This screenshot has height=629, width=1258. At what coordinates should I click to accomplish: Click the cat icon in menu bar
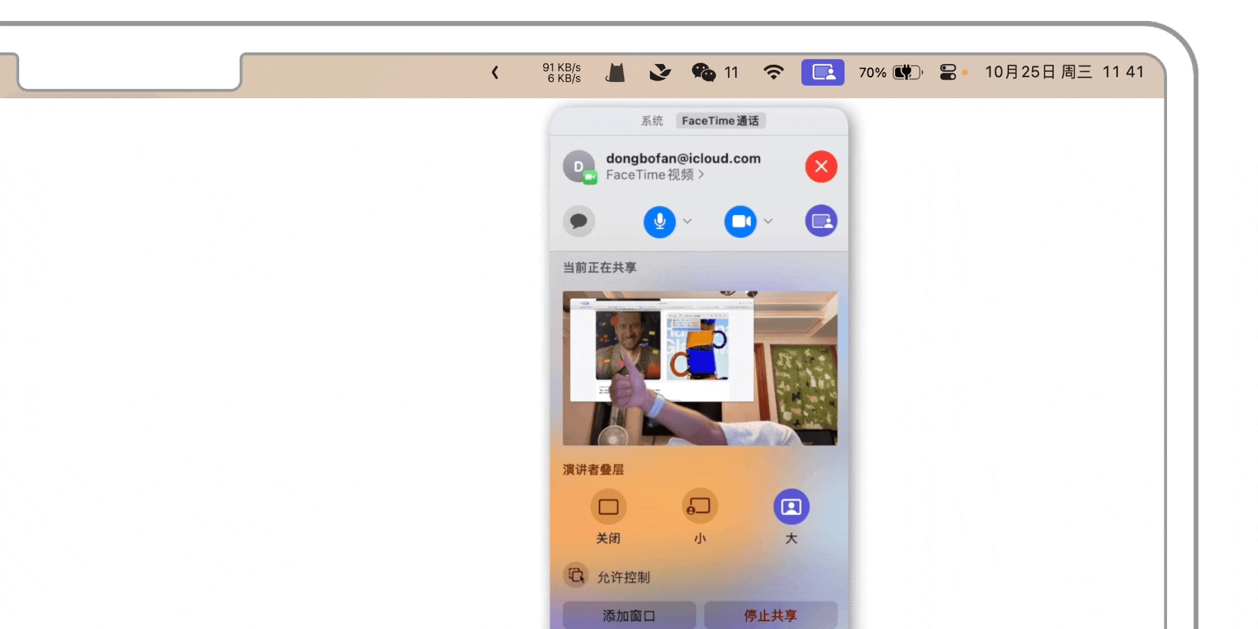tap(615, 72)
